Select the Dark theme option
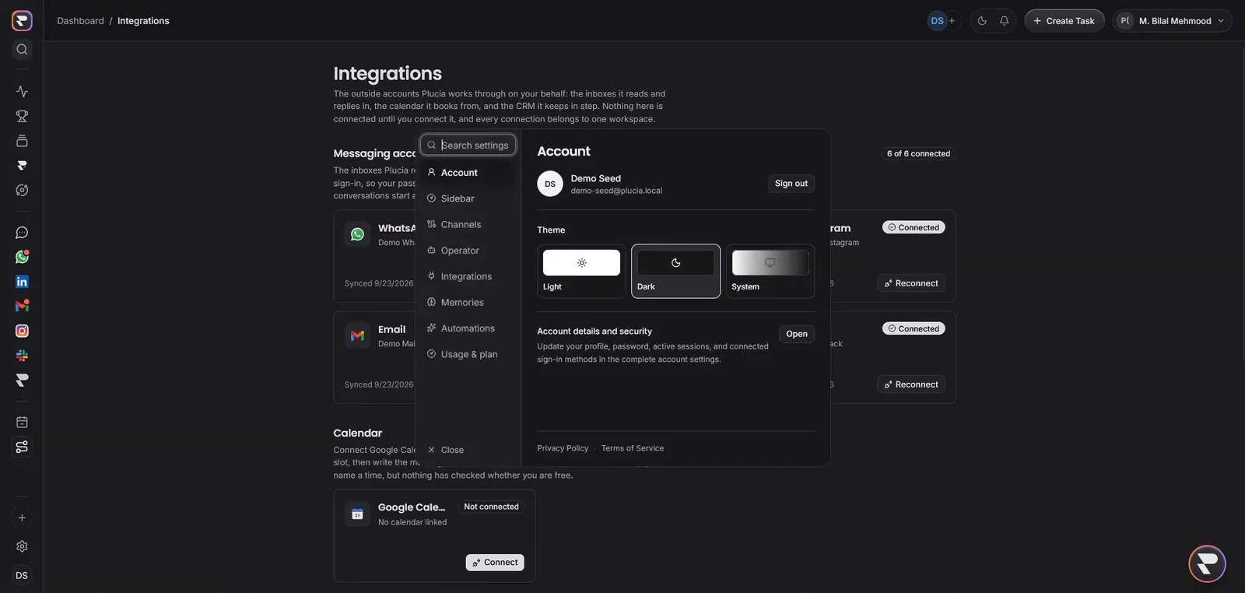This screenshot has width=1245, height=593. pos(675,271)
